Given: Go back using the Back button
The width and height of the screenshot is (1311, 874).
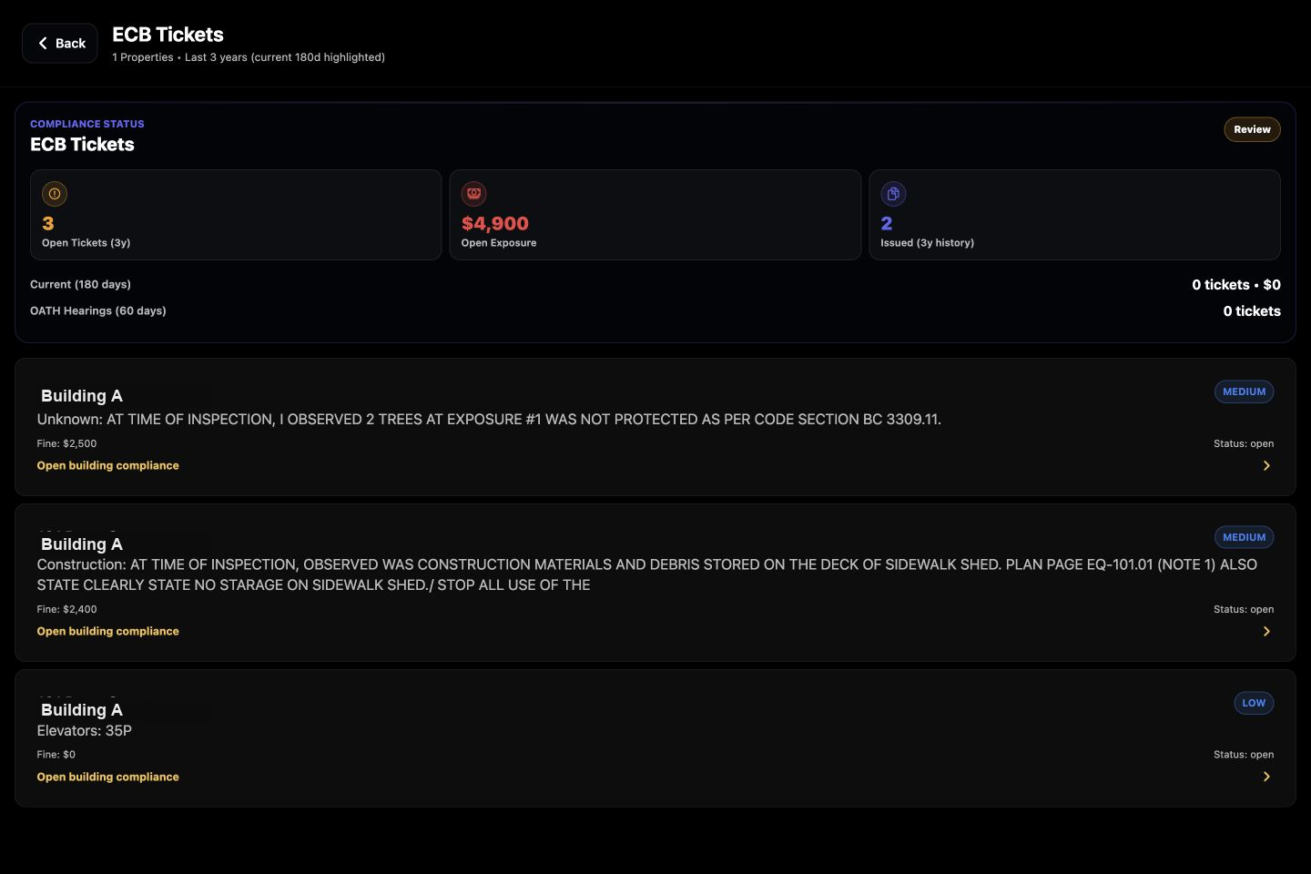Looking at the screenshot, I should coord(60,43).
